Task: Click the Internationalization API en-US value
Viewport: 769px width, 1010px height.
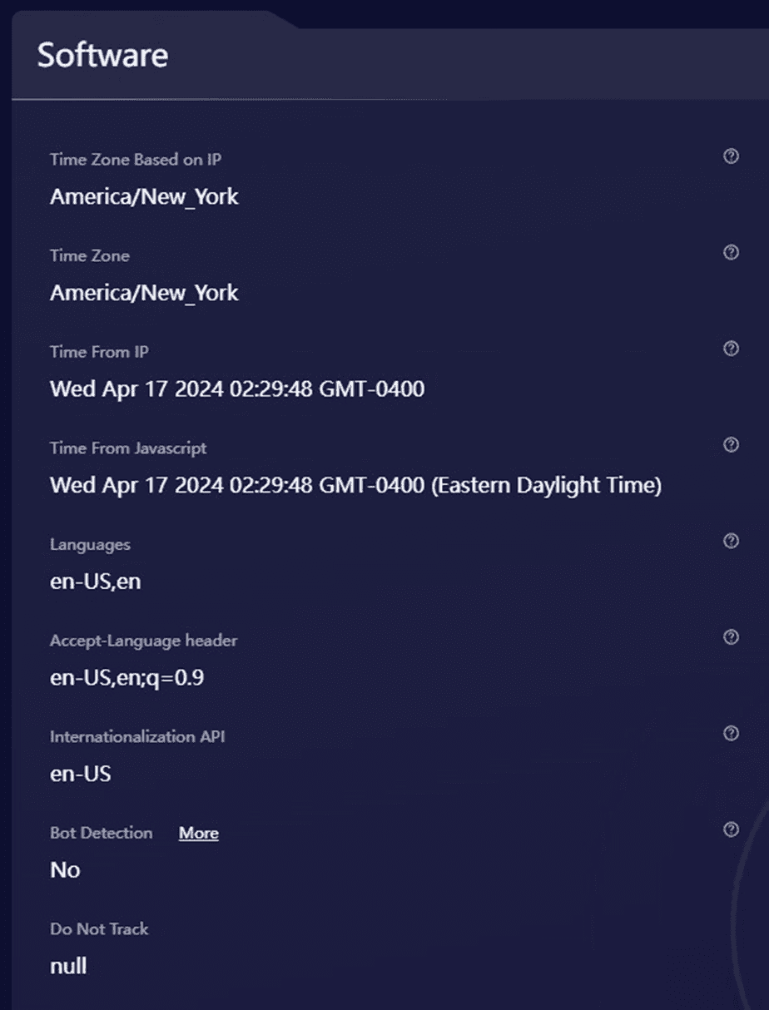Action: pyautogui.click(x=80, y=774)
